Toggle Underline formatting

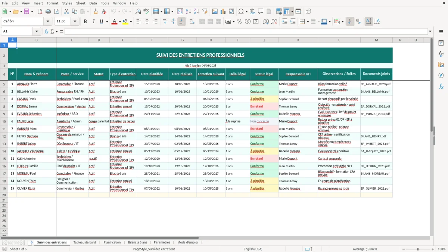pos(101,22)
